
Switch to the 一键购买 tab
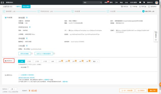[x=18, y=7]
